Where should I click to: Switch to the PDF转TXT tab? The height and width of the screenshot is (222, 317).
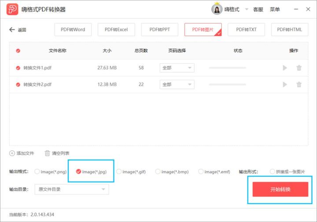246,29
